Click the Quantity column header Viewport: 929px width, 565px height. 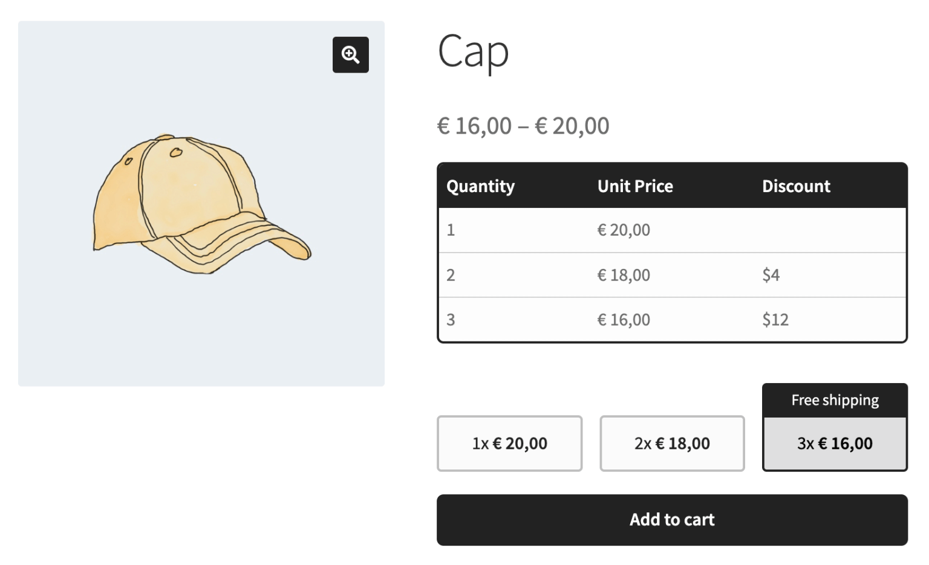pyautogui.click(x=480, y=186)
